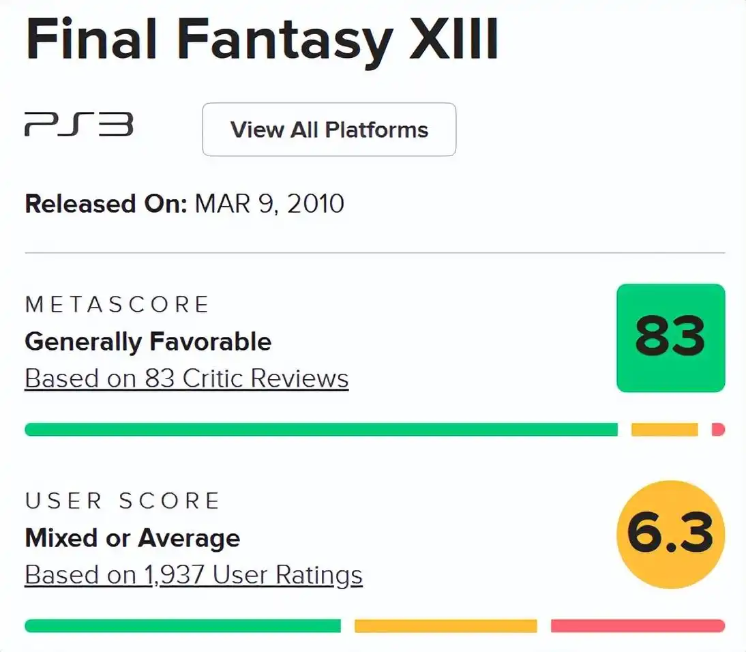Image resolution: width=746 pixels, height=652 pixels.
Task: Open the View All Platforms button
Action: pos(329,130)
